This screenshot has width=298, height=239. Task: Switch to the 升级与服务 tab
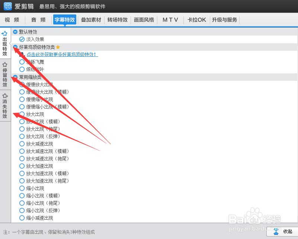(225, 20)
